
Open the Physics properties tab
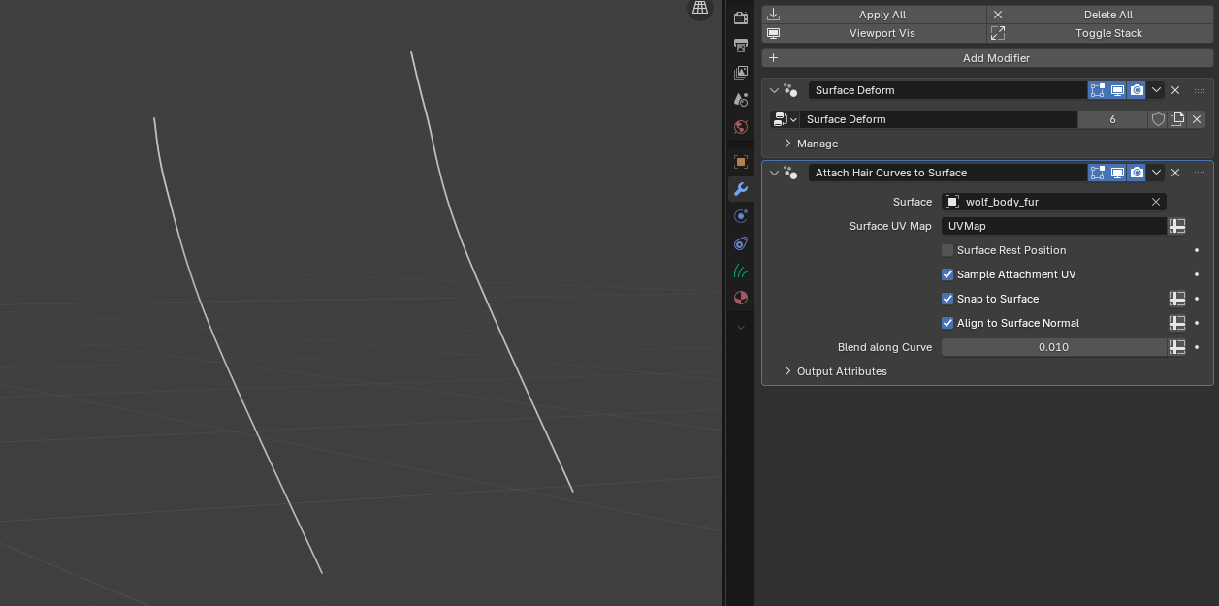[741, 216]
